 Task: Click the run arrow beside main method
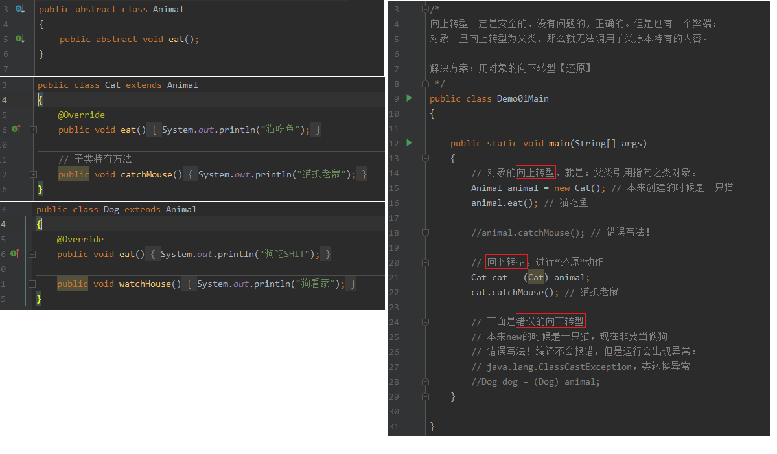coord(409,143)
